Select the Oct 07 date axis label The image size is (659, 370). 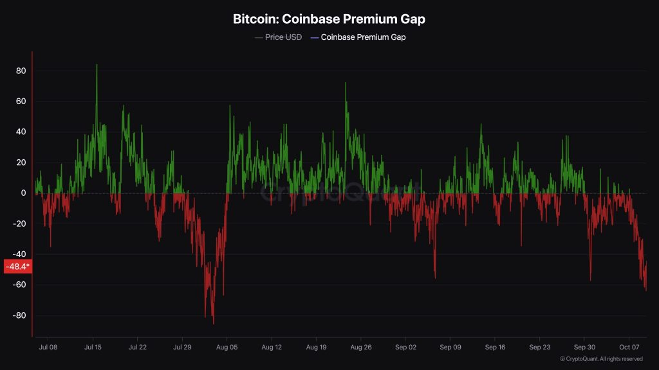pyautogui.click(x=629, y=348)
